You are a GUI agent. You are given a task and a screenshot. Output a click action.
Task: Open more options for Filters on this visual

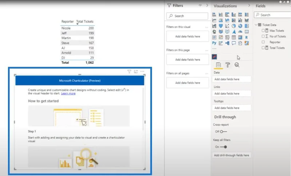[x=207, y=27]
